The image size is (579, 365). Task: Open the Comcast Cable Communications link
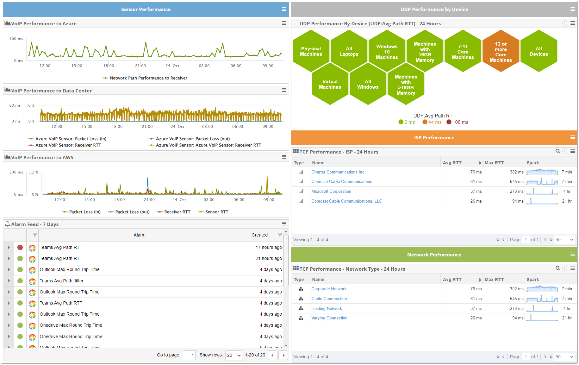[x=342, y=181]
